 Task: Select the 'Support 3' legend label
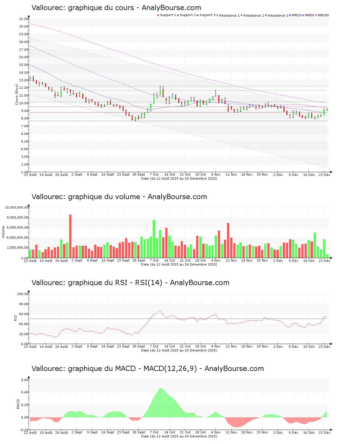[x=208, y=15]
